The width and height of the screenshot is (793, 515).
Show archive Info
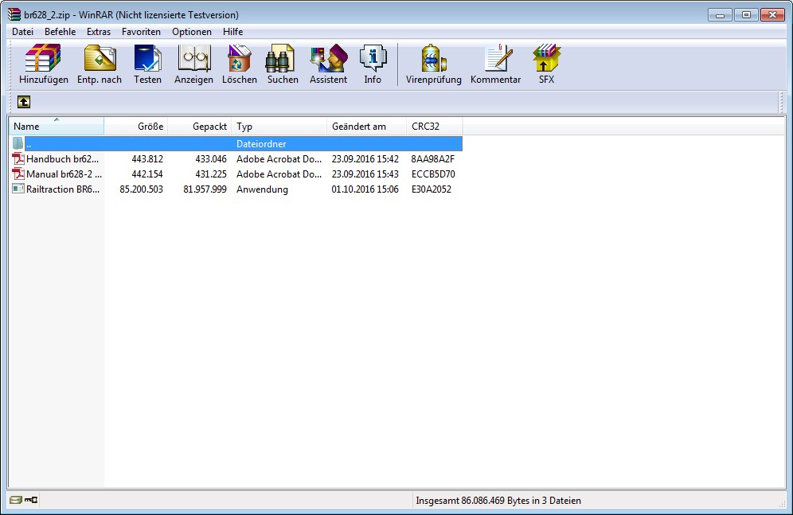pos(373,63)
